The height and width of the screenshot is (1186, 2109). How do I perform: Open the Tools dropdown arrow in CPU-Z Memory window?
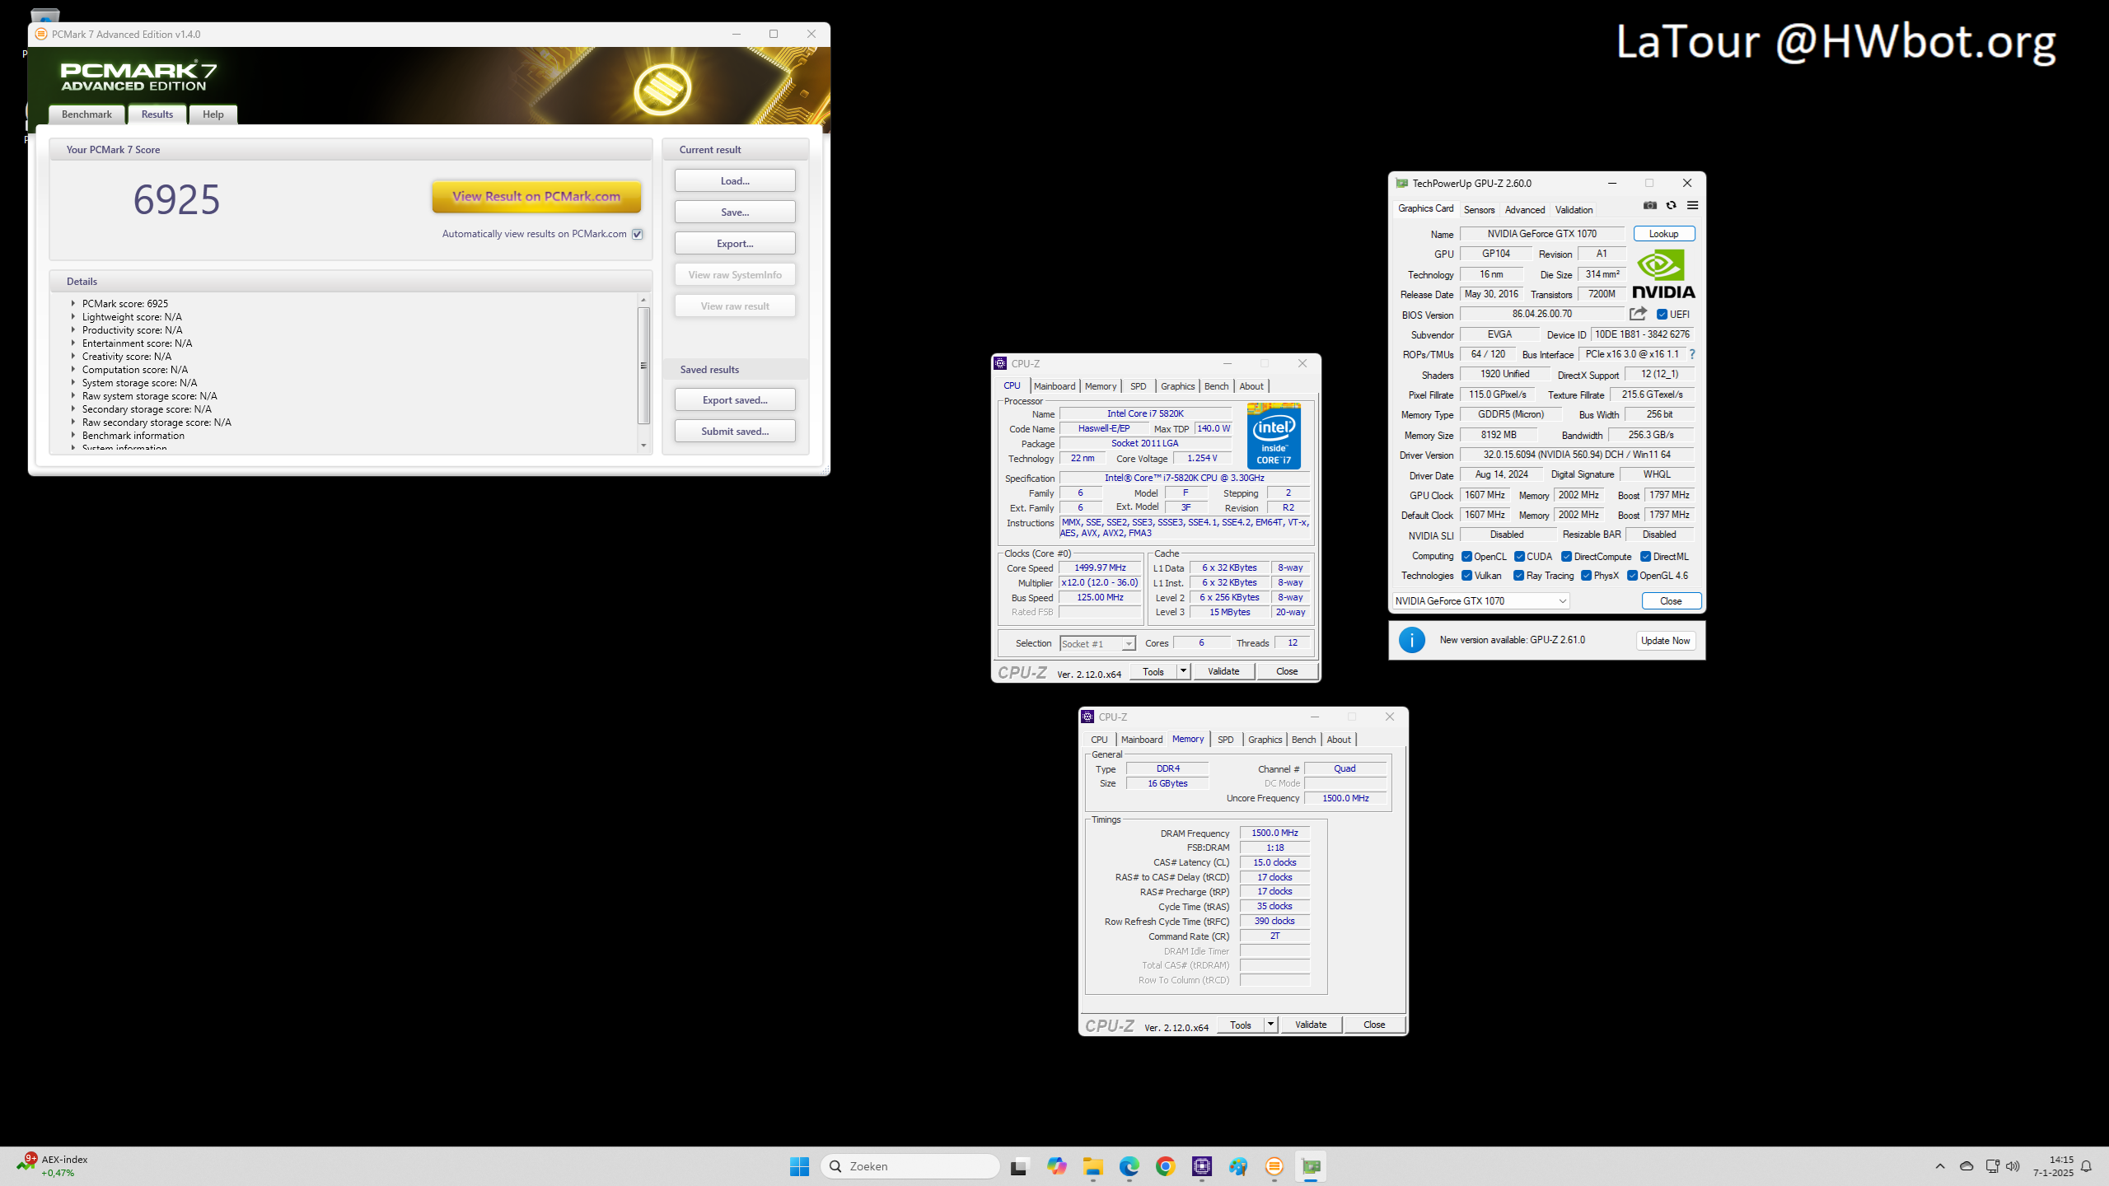(1270, 1025)
